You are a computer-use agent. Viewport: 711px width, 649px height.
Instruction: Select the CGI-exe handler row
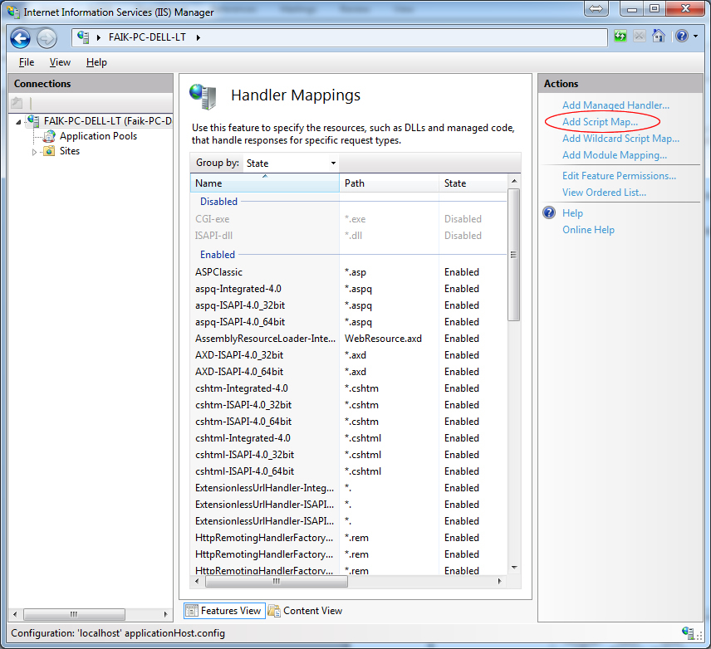coord(348,219)
